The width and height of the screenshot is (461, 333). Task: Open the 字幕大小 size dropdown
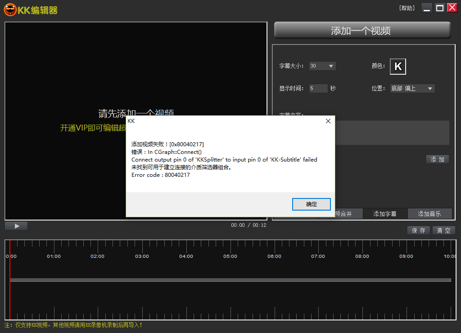click(x=322, y=66)
